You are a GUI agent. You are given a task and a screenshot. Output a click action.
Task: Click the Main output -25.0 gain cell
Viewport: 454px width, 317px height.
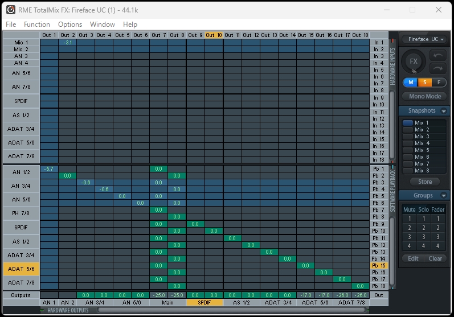coord(159,295)
